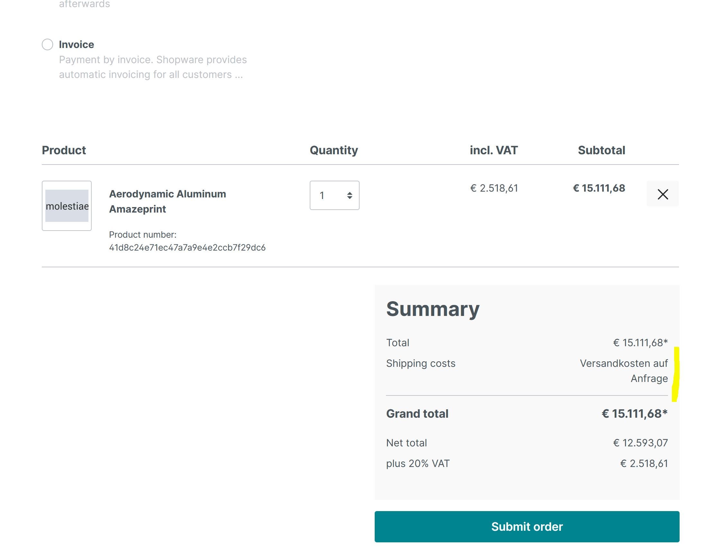Click the Total value € 15.111,68* in Summary

coord(640,343)
